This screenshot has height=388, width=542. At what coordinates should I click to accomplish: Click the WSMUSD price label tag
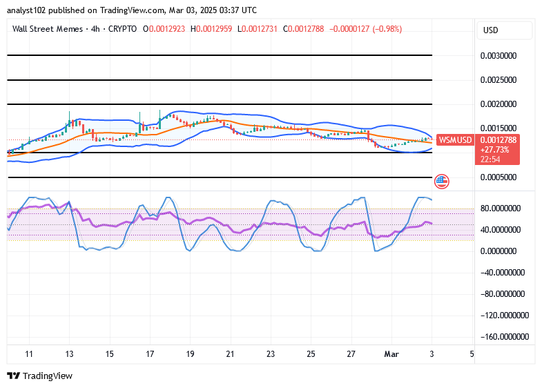coord(455,140)
